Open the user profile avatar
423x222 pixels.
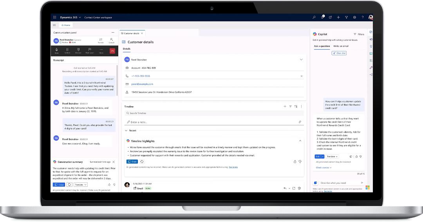pos(371,17)
